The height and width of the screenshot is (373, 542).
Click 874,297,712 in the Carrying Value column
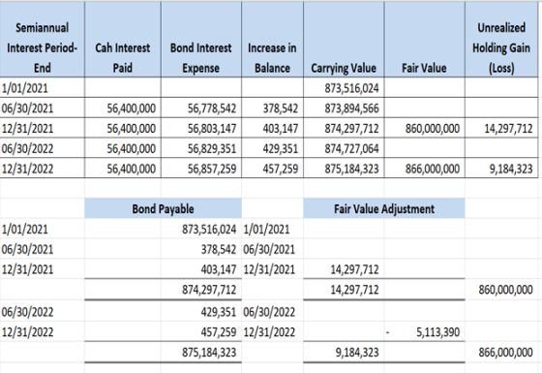click(344, 128)
